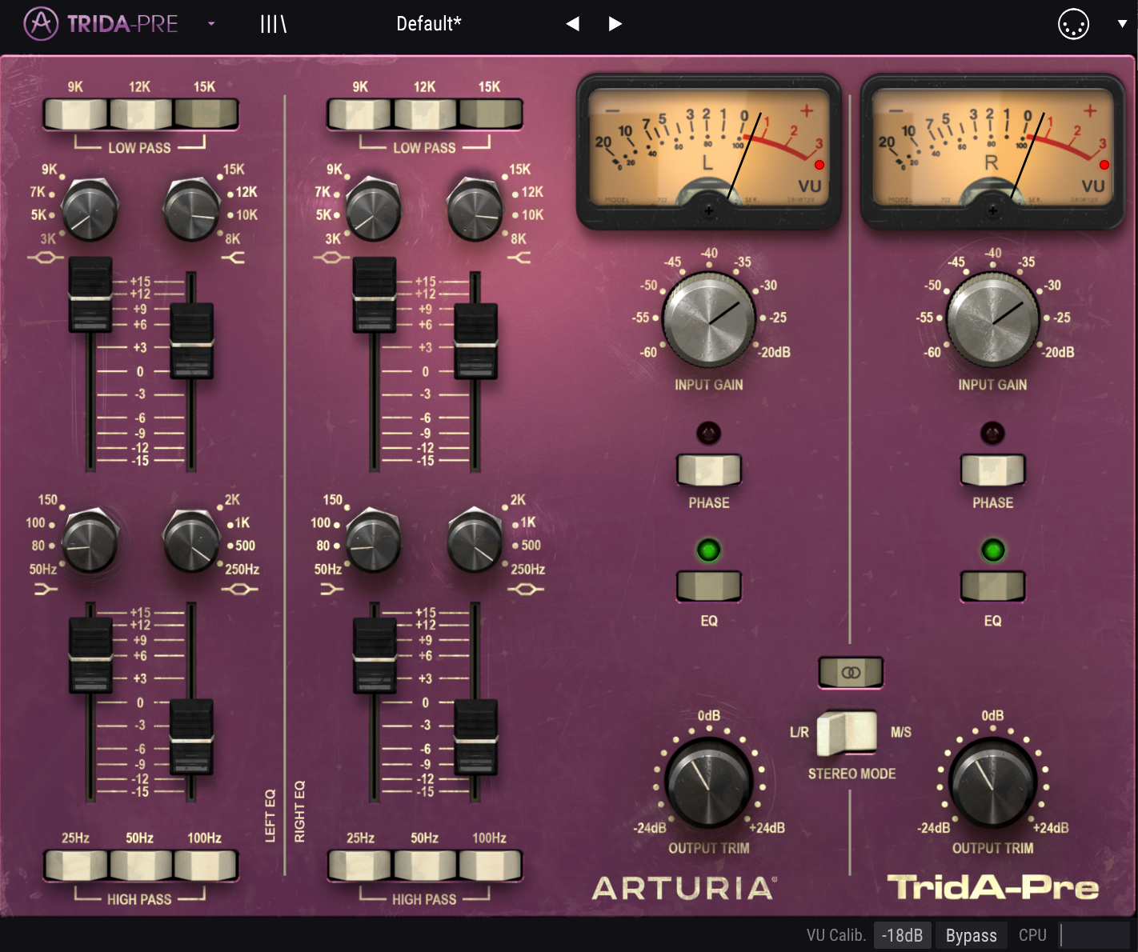Open the MIDI connector settings icon
This screenshot has height=952, width=1138.
(1073, 25)
